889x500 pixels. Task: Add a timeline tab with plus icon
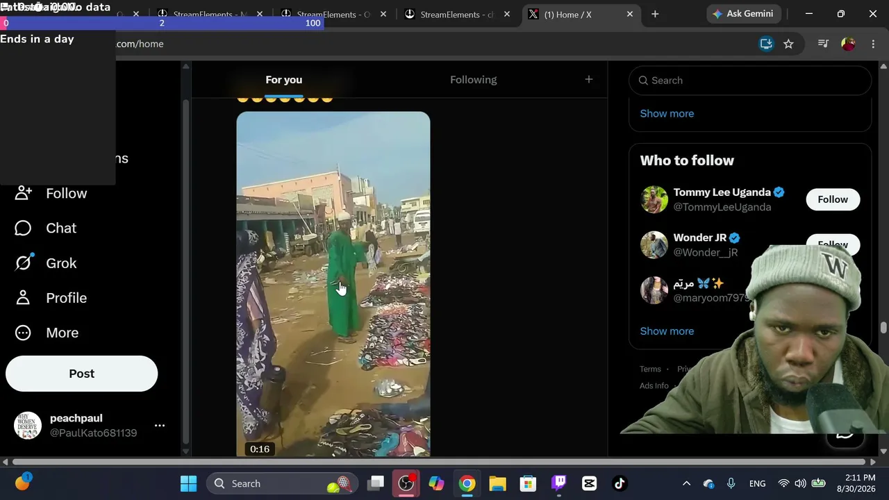588,79
